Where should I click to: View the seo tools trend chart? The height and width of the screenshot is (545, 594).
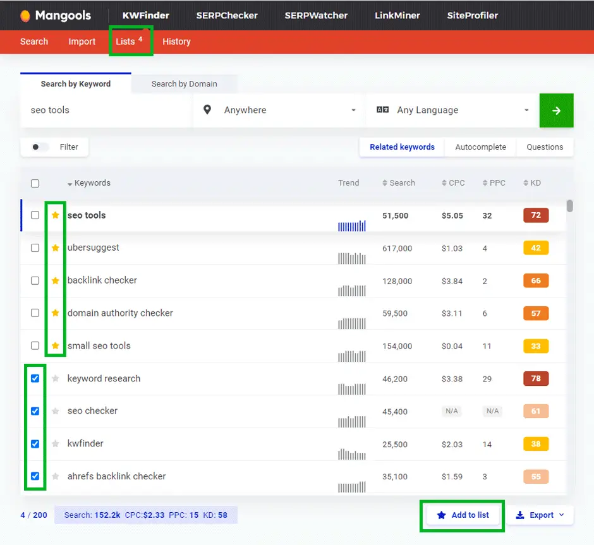(352, 225)
